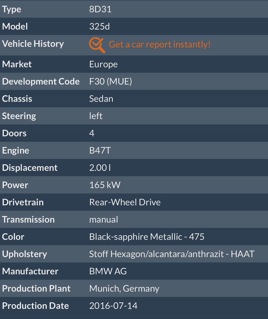Viewport: 268px width, 319px height.
Task: Click the Displacement value 2.00 l
Action: pyautogui.click(x=100, y=168)
